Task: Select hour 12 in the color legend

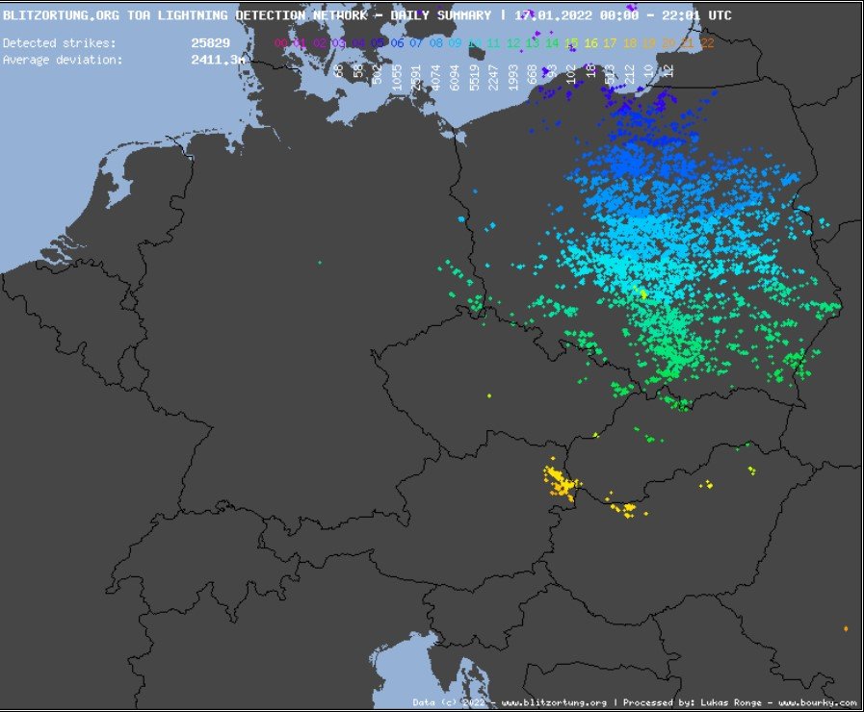Action: pyautogui.click(x=512, y=43)
